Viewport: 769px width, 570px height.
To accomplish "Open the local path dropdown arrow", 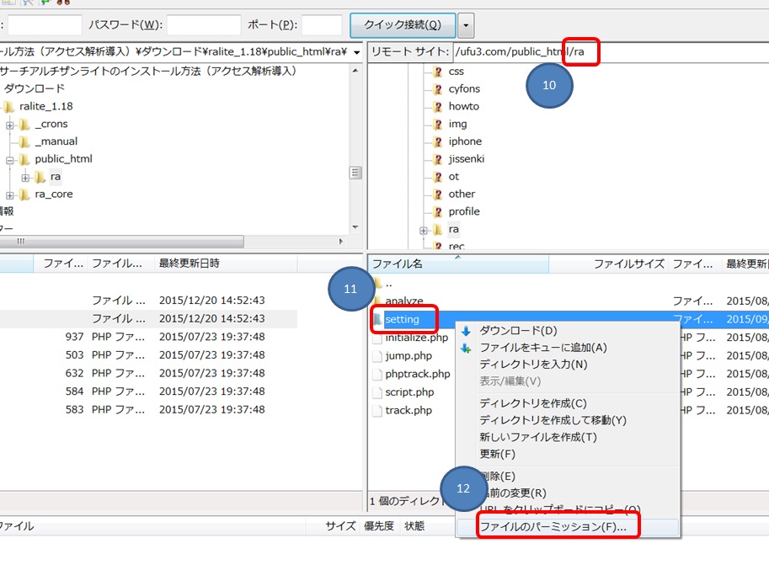I will (x=357, y=52).
